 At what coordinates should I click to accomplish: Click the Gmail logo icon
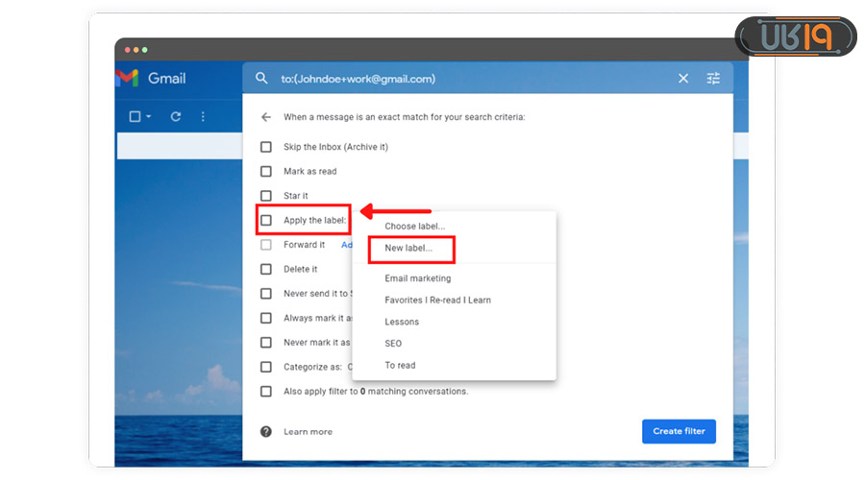(127, 78)
